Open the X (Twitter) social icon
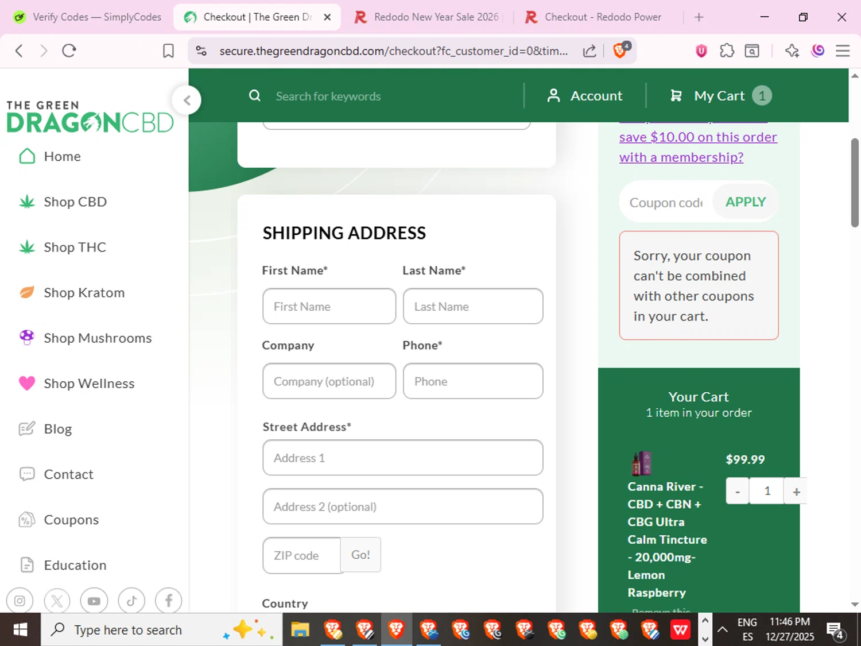This screenshot has width=861, height=646. (57, 601)
